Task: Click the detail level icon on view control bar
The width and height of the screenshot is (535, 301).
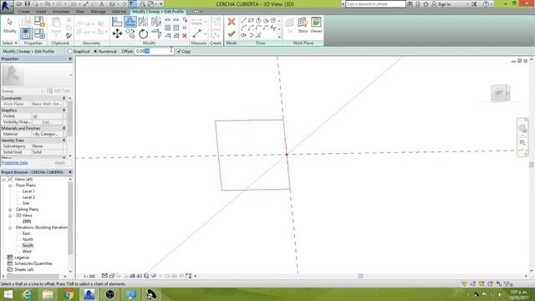Action: point(104,276)
